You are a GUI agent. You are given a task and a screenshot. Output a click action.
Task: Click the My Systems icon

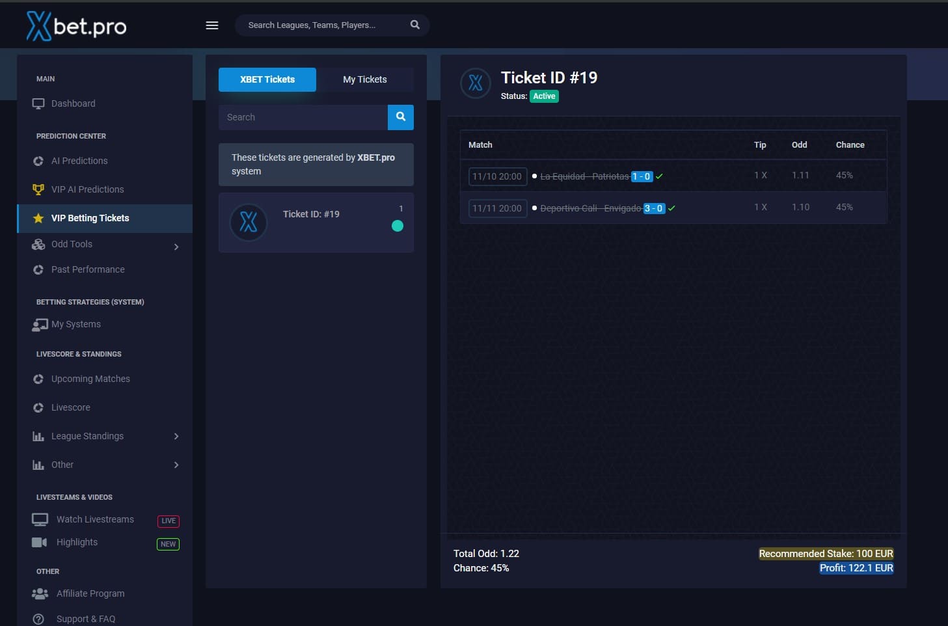[x=40, y=325]
